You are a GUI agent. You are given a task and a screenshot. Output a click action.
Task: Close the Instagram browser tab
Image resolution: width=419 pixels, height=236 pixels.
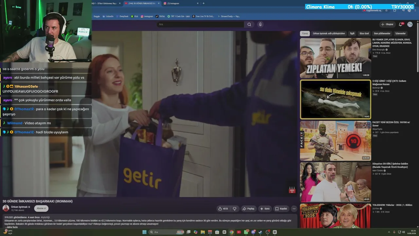pyautogui.click(x=198, y=3)
